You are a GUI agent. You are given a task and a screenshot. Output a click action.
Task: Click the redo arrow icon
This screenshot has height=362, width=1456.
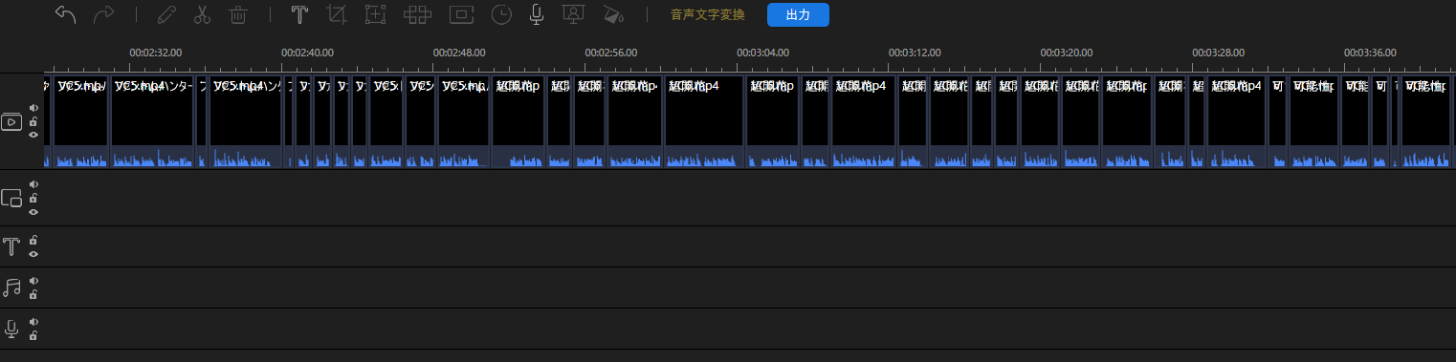102,14
